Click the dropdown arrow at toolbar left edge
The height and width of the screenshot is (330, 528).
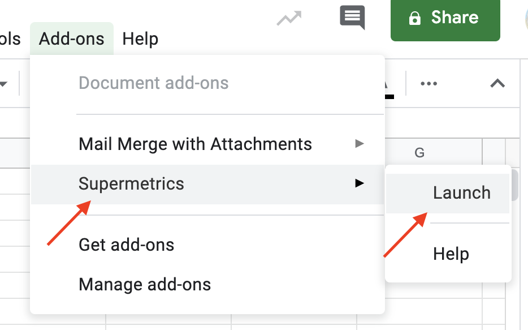click(x=3, y=84)
